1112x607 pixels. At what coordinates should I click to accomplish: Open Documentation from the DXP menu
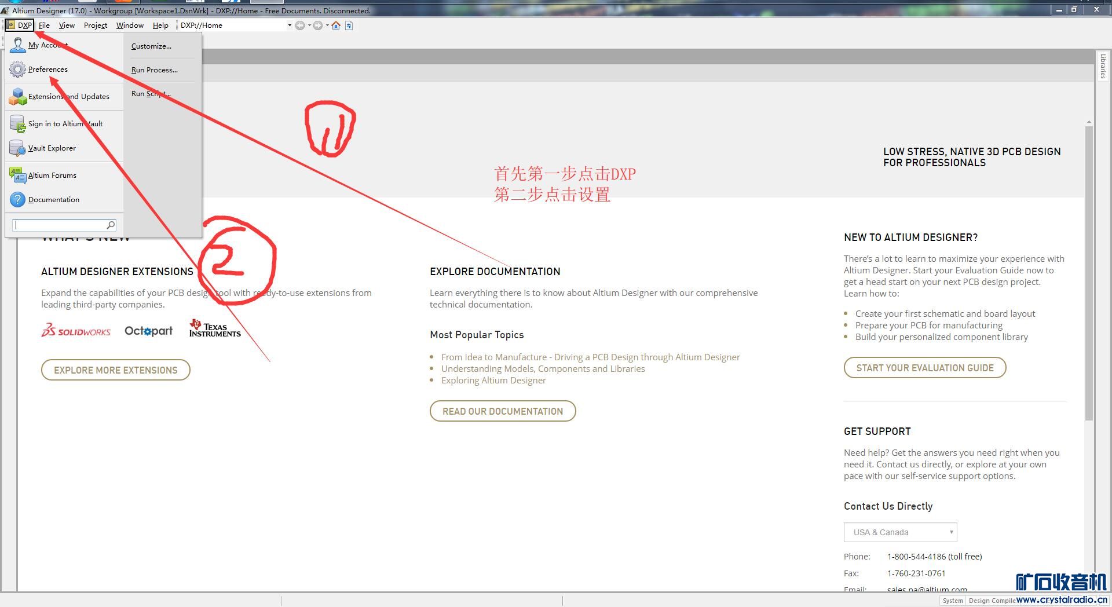coord(54,200)
